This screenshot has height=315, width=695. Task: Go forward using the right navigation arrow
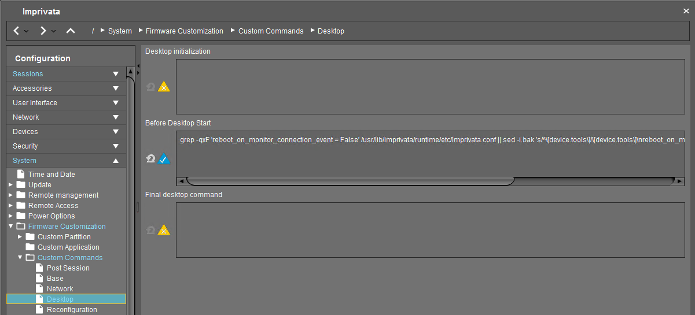[43, 31]
